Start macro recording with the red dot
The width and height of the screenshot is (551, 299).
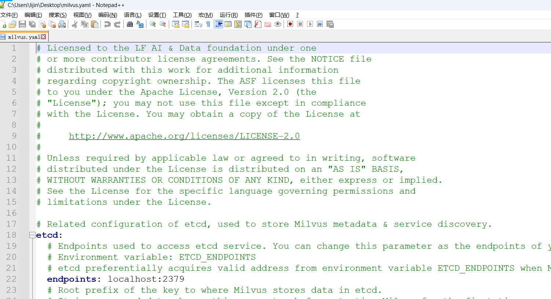pos(290,24)
